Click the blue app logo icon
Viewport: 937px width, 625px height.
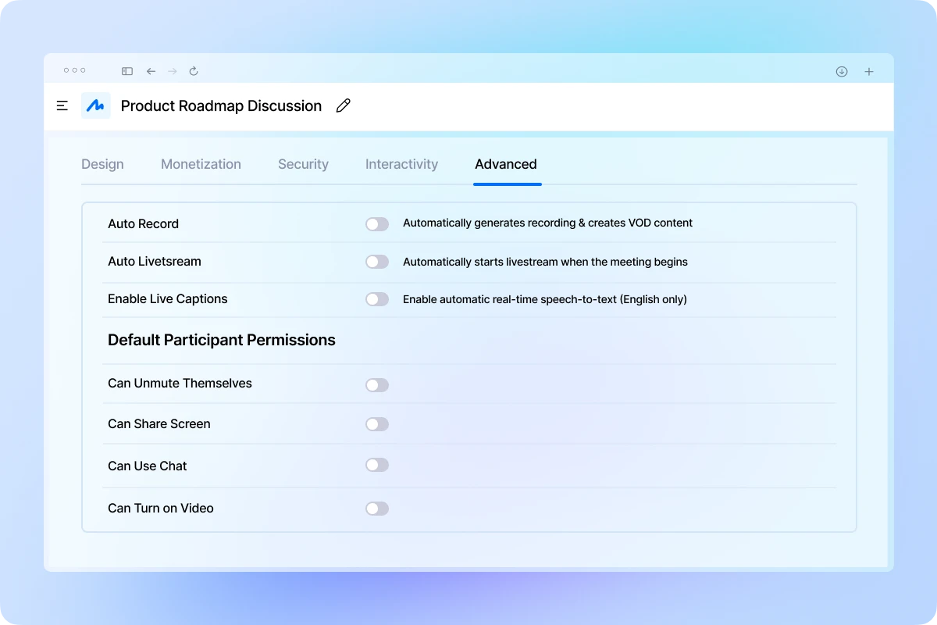tap(95, 105)
